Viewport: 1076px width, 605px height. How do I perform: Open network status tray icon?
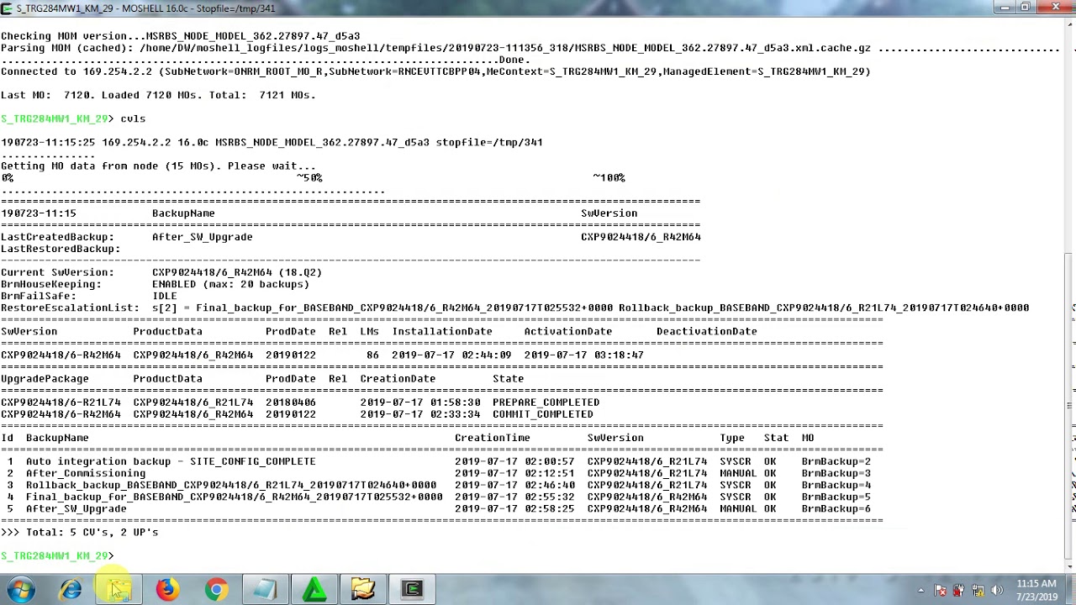tap(978, 591)
